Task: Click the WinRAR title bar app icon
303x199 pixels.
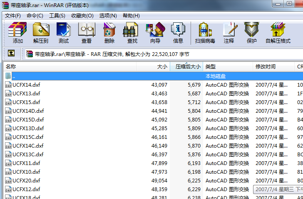Action: tap(5, 5)
